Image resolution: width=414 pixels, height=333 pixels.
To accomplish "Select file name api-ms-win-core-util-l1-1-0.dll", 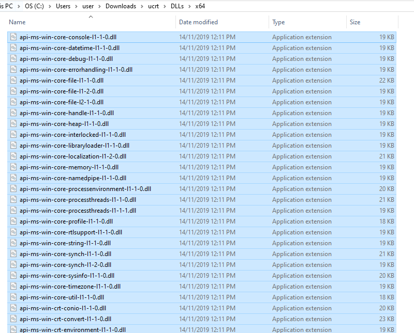I will 62,297.
